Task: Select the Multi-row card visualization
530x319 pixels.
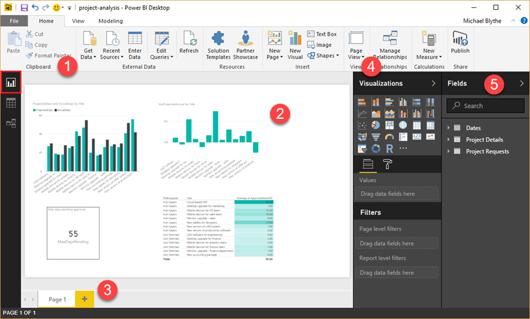Action: click(403, 136)
